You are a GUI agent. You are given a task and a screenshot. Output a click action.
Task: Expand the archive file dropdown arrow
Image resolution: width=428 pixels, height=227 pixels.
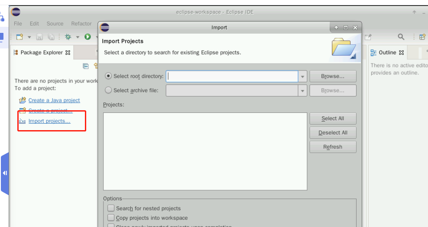pyautogui.click(x=302, y=91)
